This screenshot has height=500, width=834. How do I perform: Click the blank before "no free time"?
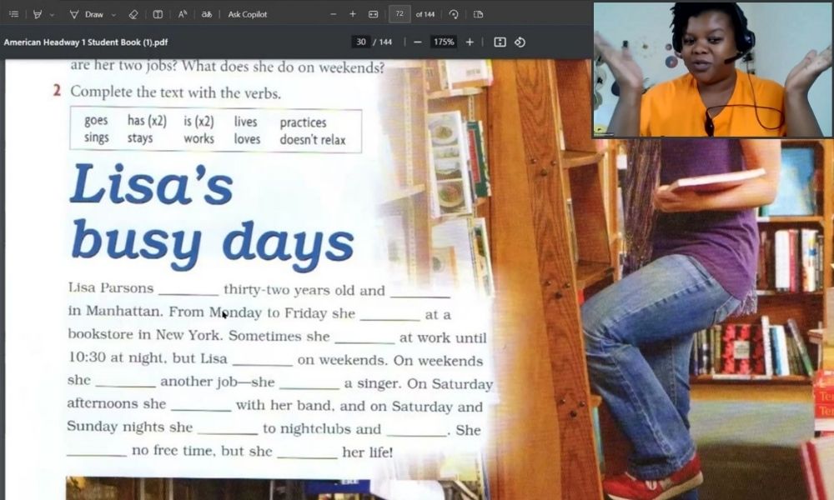coord(96,453)
